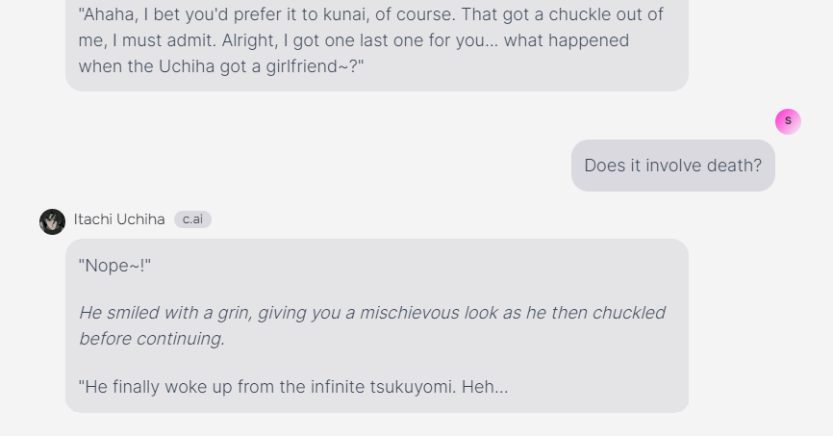833x436 pixels.
Task: Open the Itachi Uchiha character name
Action: 119,219
